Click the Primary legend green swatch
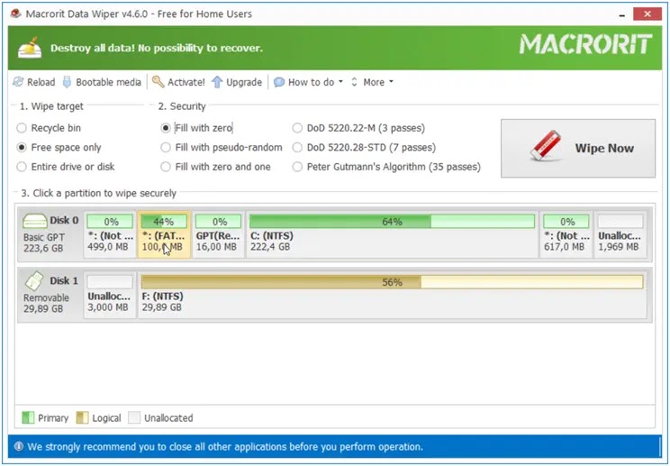Image resolution: width=670 pixels, height=466 pixels. 28,417
